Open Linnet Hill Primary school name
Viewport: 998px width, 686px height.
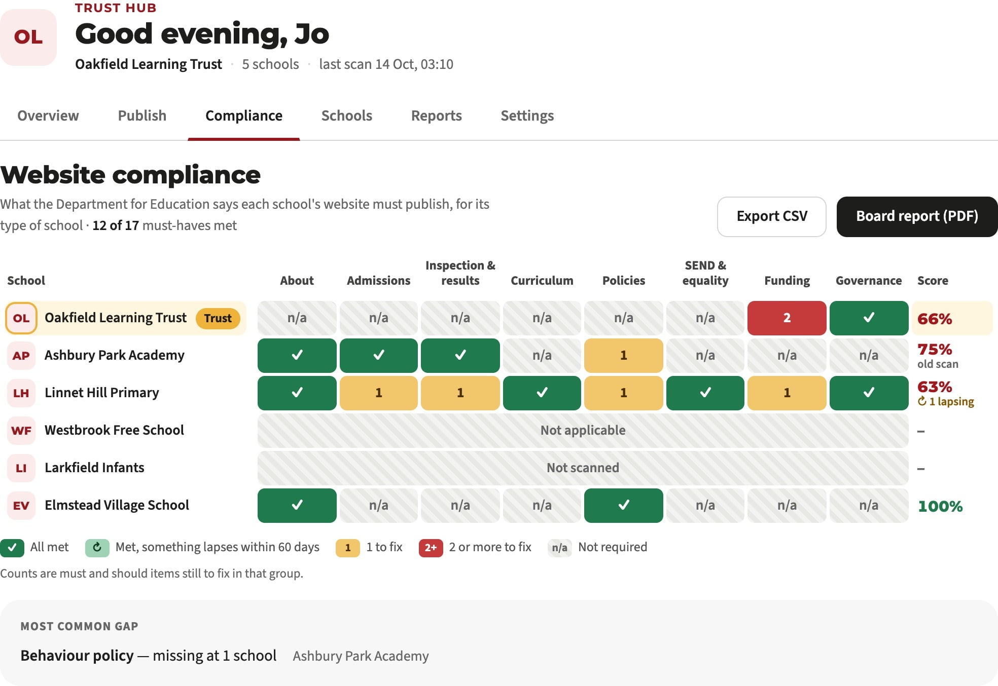pyautogui.click(x=102, y=393)
